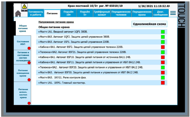Click the date and time display
Viewport: 190px width, 117px height.
click(154, 6)
